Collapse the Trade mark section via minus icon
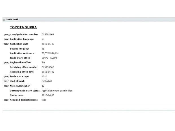 click(x=4, y=20)
